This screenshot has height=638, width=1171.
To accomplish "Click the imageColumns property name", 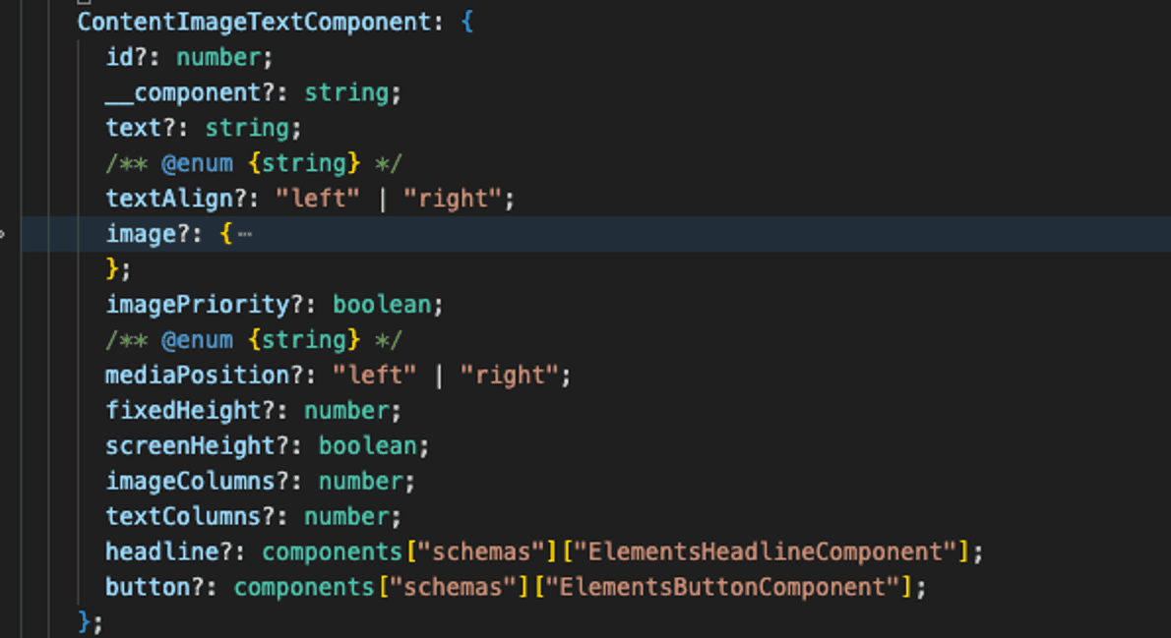I will coord(191,482).
